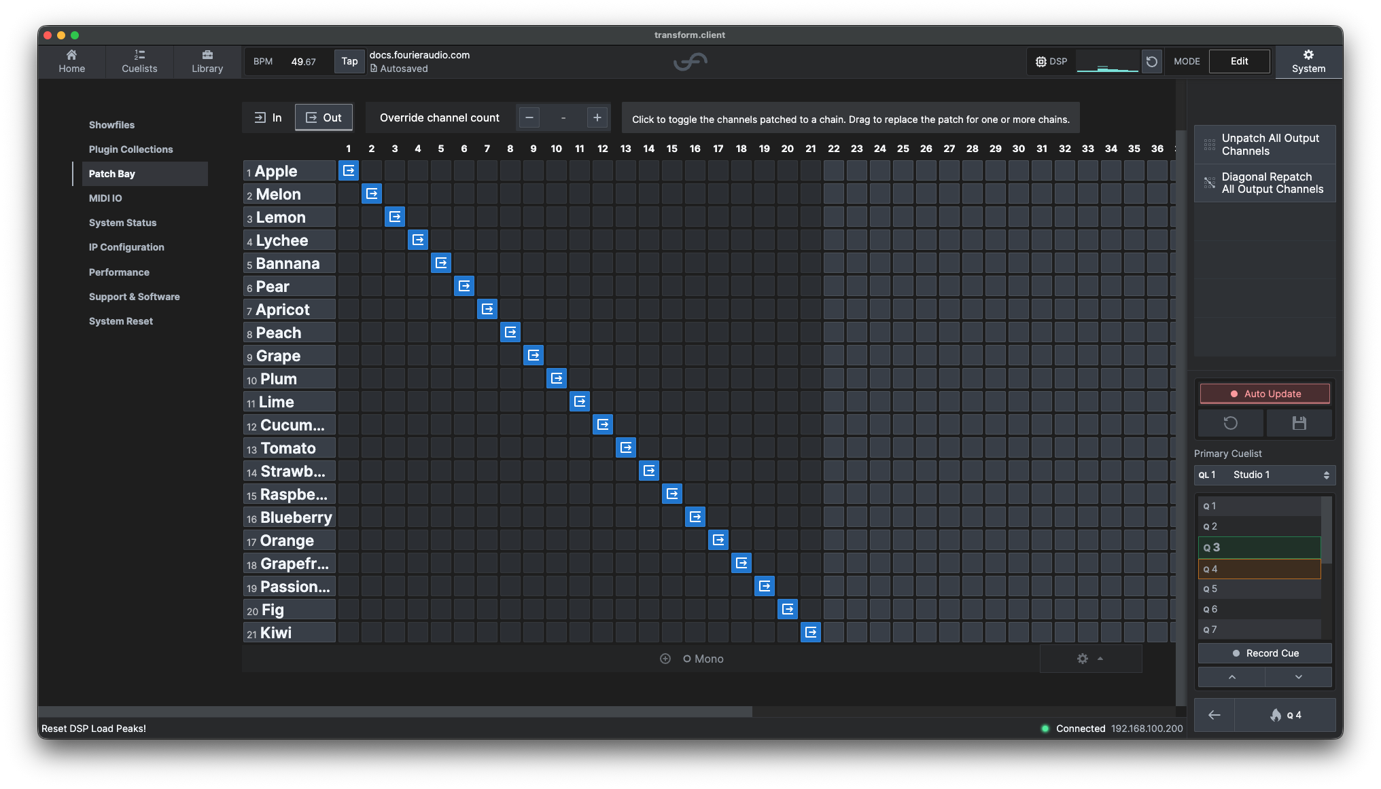Decrease override channel count
1381x789 pixels.
(x=529, y=117)
